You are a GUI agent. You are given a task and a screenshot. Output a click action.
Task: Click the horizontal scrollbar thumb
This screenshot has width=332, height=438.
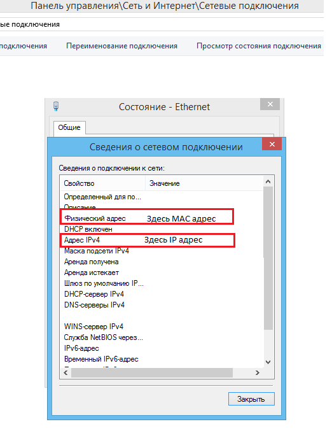[152, 372]
